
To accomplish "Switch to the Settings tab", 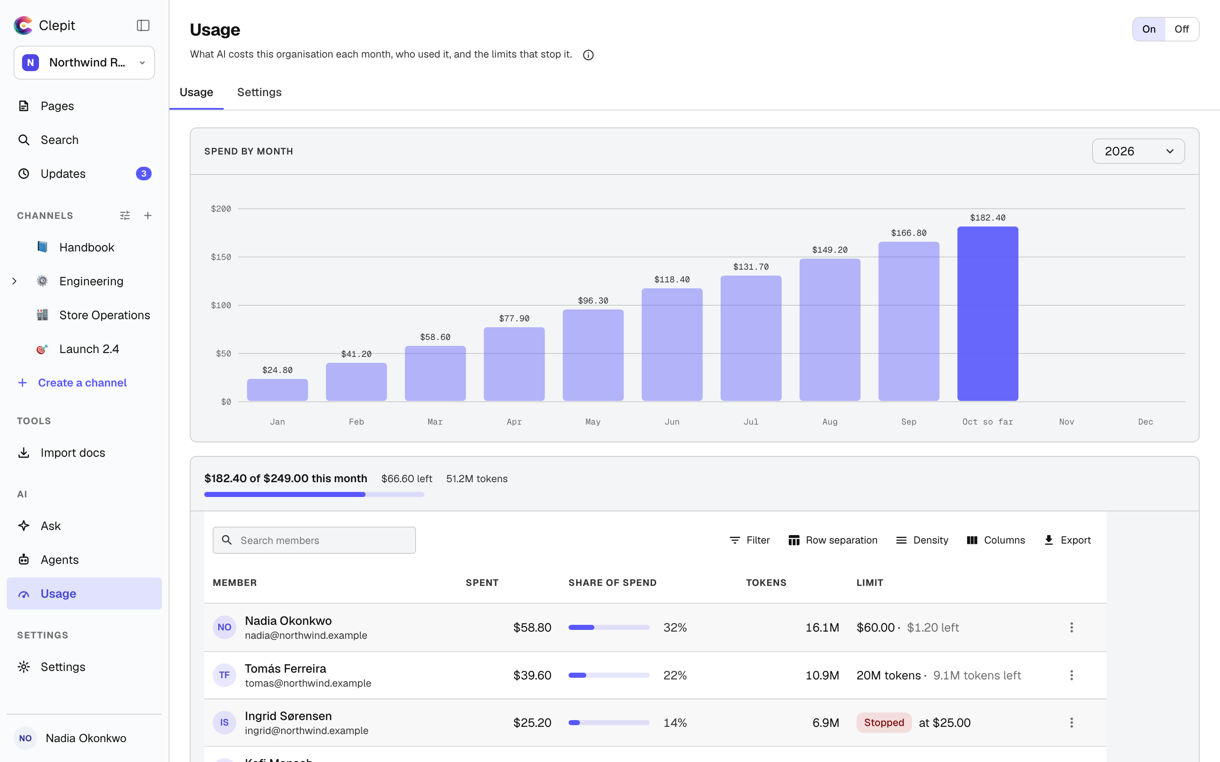I will (x=259, y=92).
